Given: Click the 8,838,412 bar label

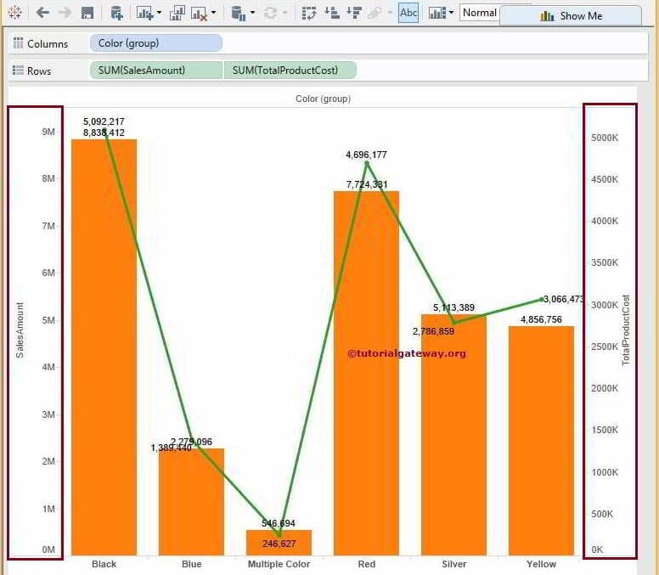Looking at the screenshot, I should [104, 132].
